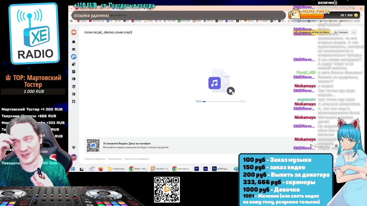
Task: Switch to Stream - Kick Chrome window
Action: [138, 169]
